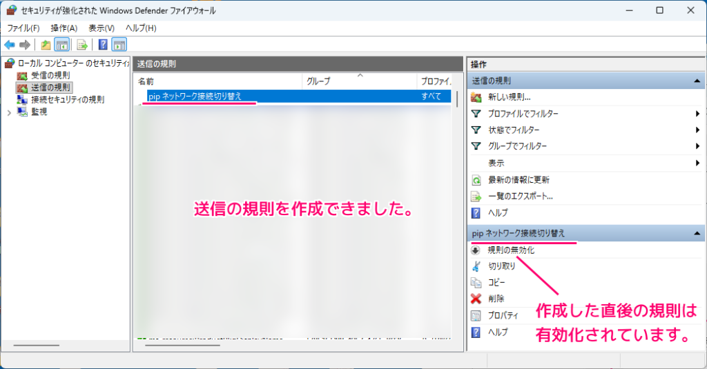
Task: Click the プロファイル column header
Action: (434, 81)
